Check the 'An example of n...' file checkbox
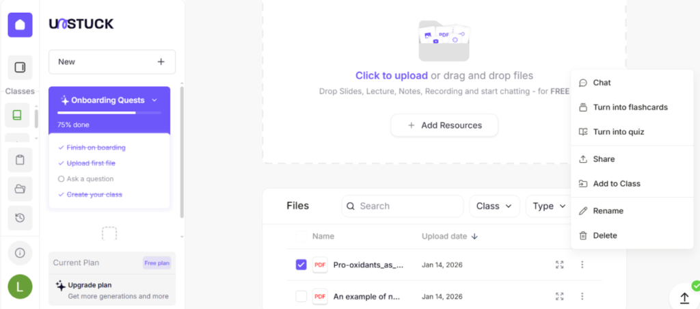The width and height of the screenshot is (700, 309). coord(301,296)
